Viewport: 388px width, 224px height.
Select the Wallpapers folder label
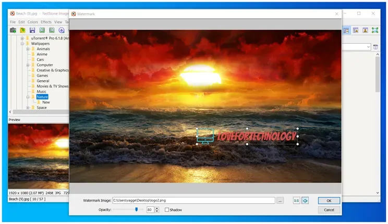click(40, 44)
